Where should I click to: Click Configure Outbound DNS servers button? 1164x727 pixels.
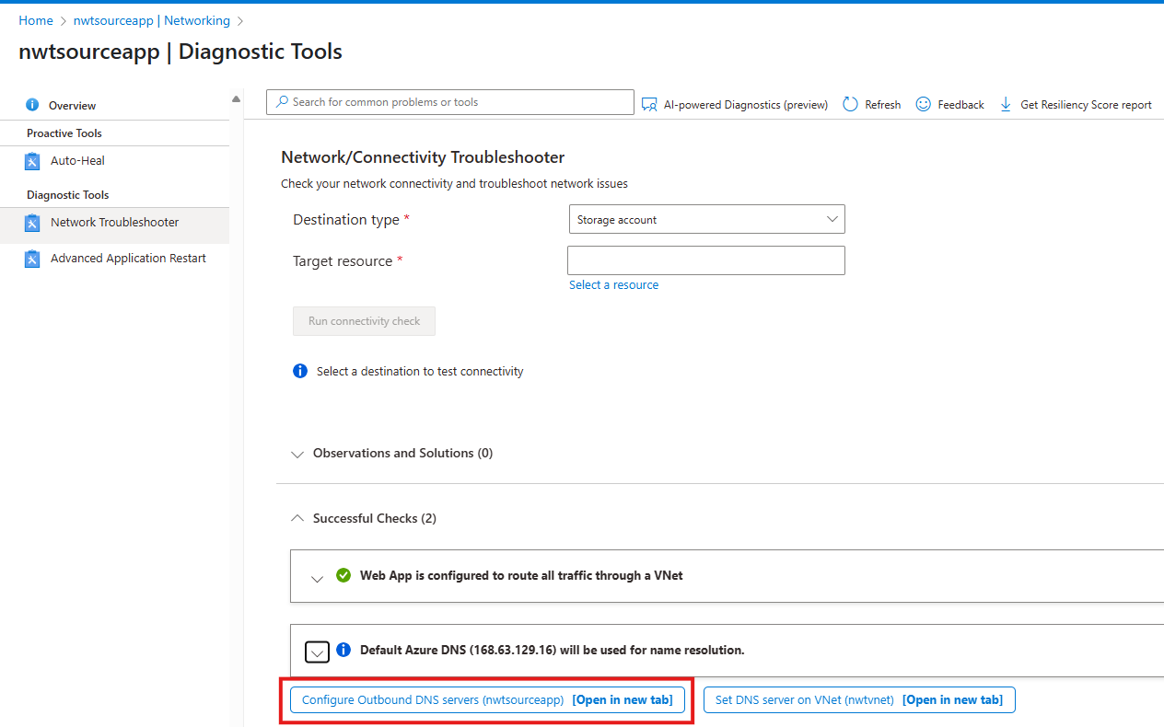(x=487, y=700)
